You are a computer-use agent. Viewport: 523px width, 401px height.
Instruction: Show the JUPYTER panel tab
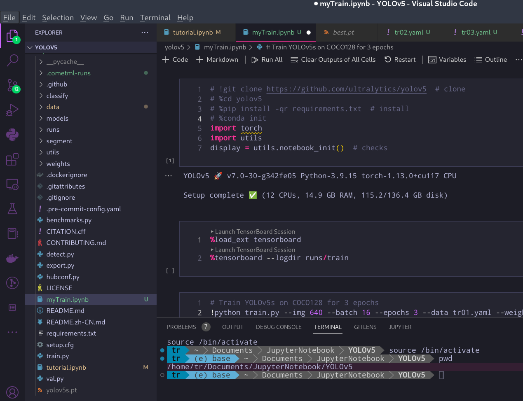click(400, 327)
